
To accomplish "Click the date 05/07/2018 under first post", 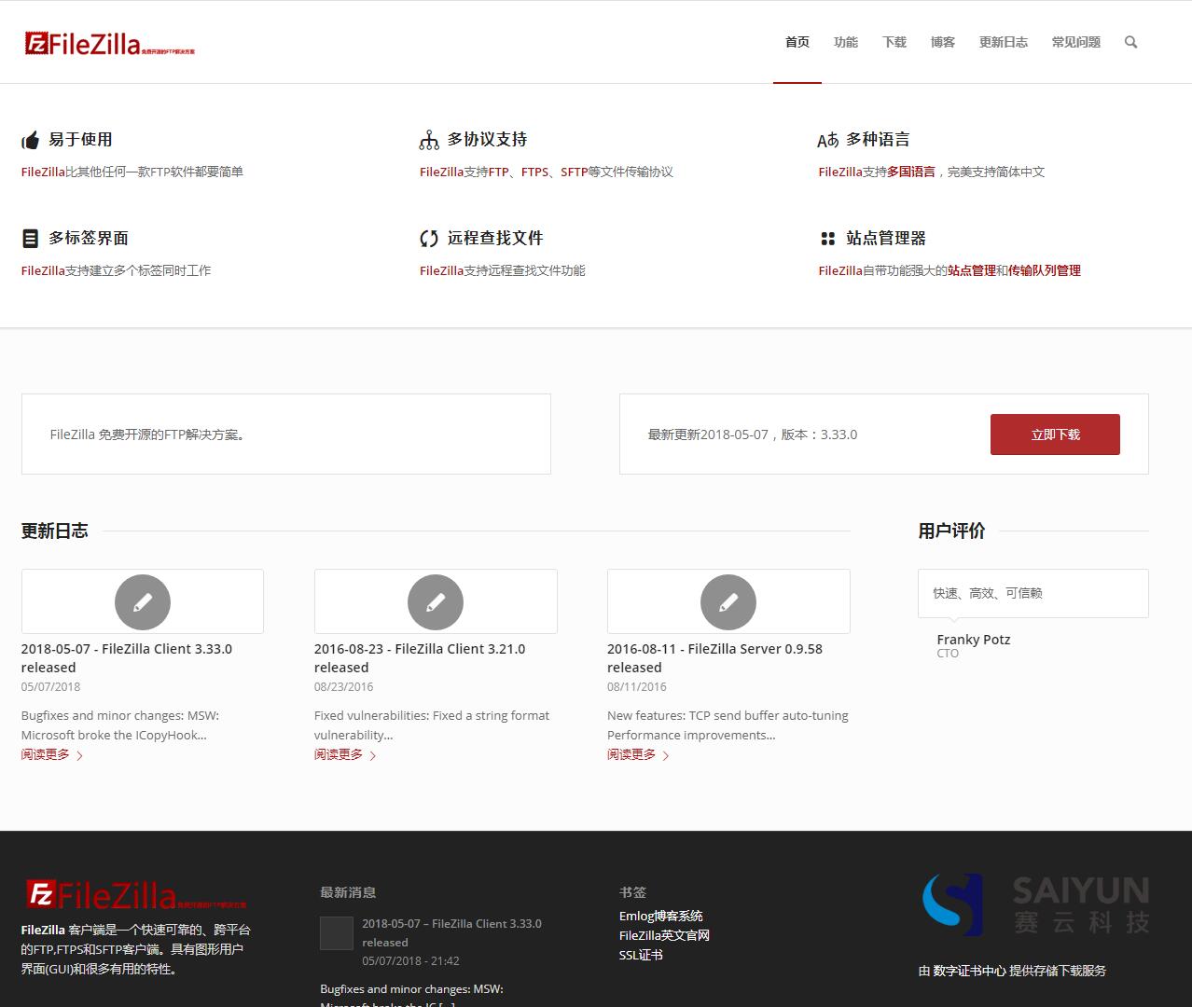I will (51, 686).
